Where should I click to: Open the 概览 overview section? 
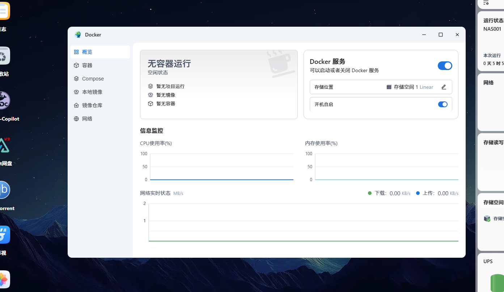[x=100, y=52]
